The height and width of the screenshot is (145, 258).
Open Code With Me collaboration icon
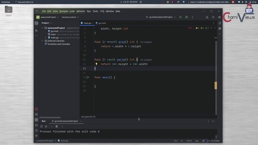[x=207, y=17]
